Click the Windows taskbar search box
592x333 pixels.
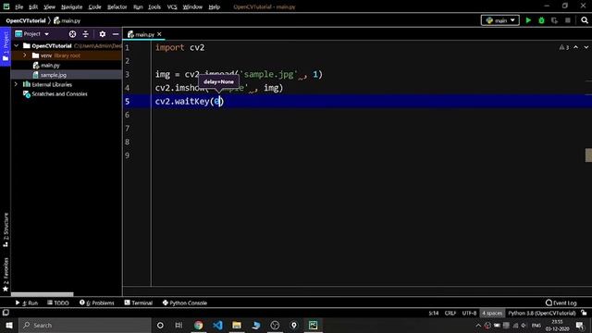[85, 325]
